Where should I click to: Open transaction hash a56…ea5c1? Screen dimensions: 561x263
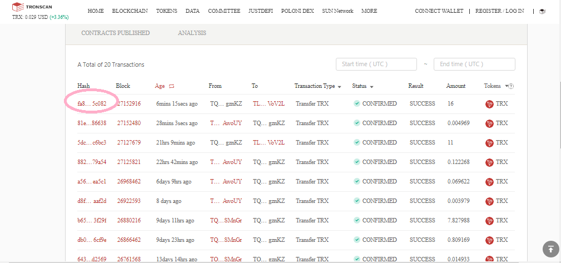pos(92,181)
